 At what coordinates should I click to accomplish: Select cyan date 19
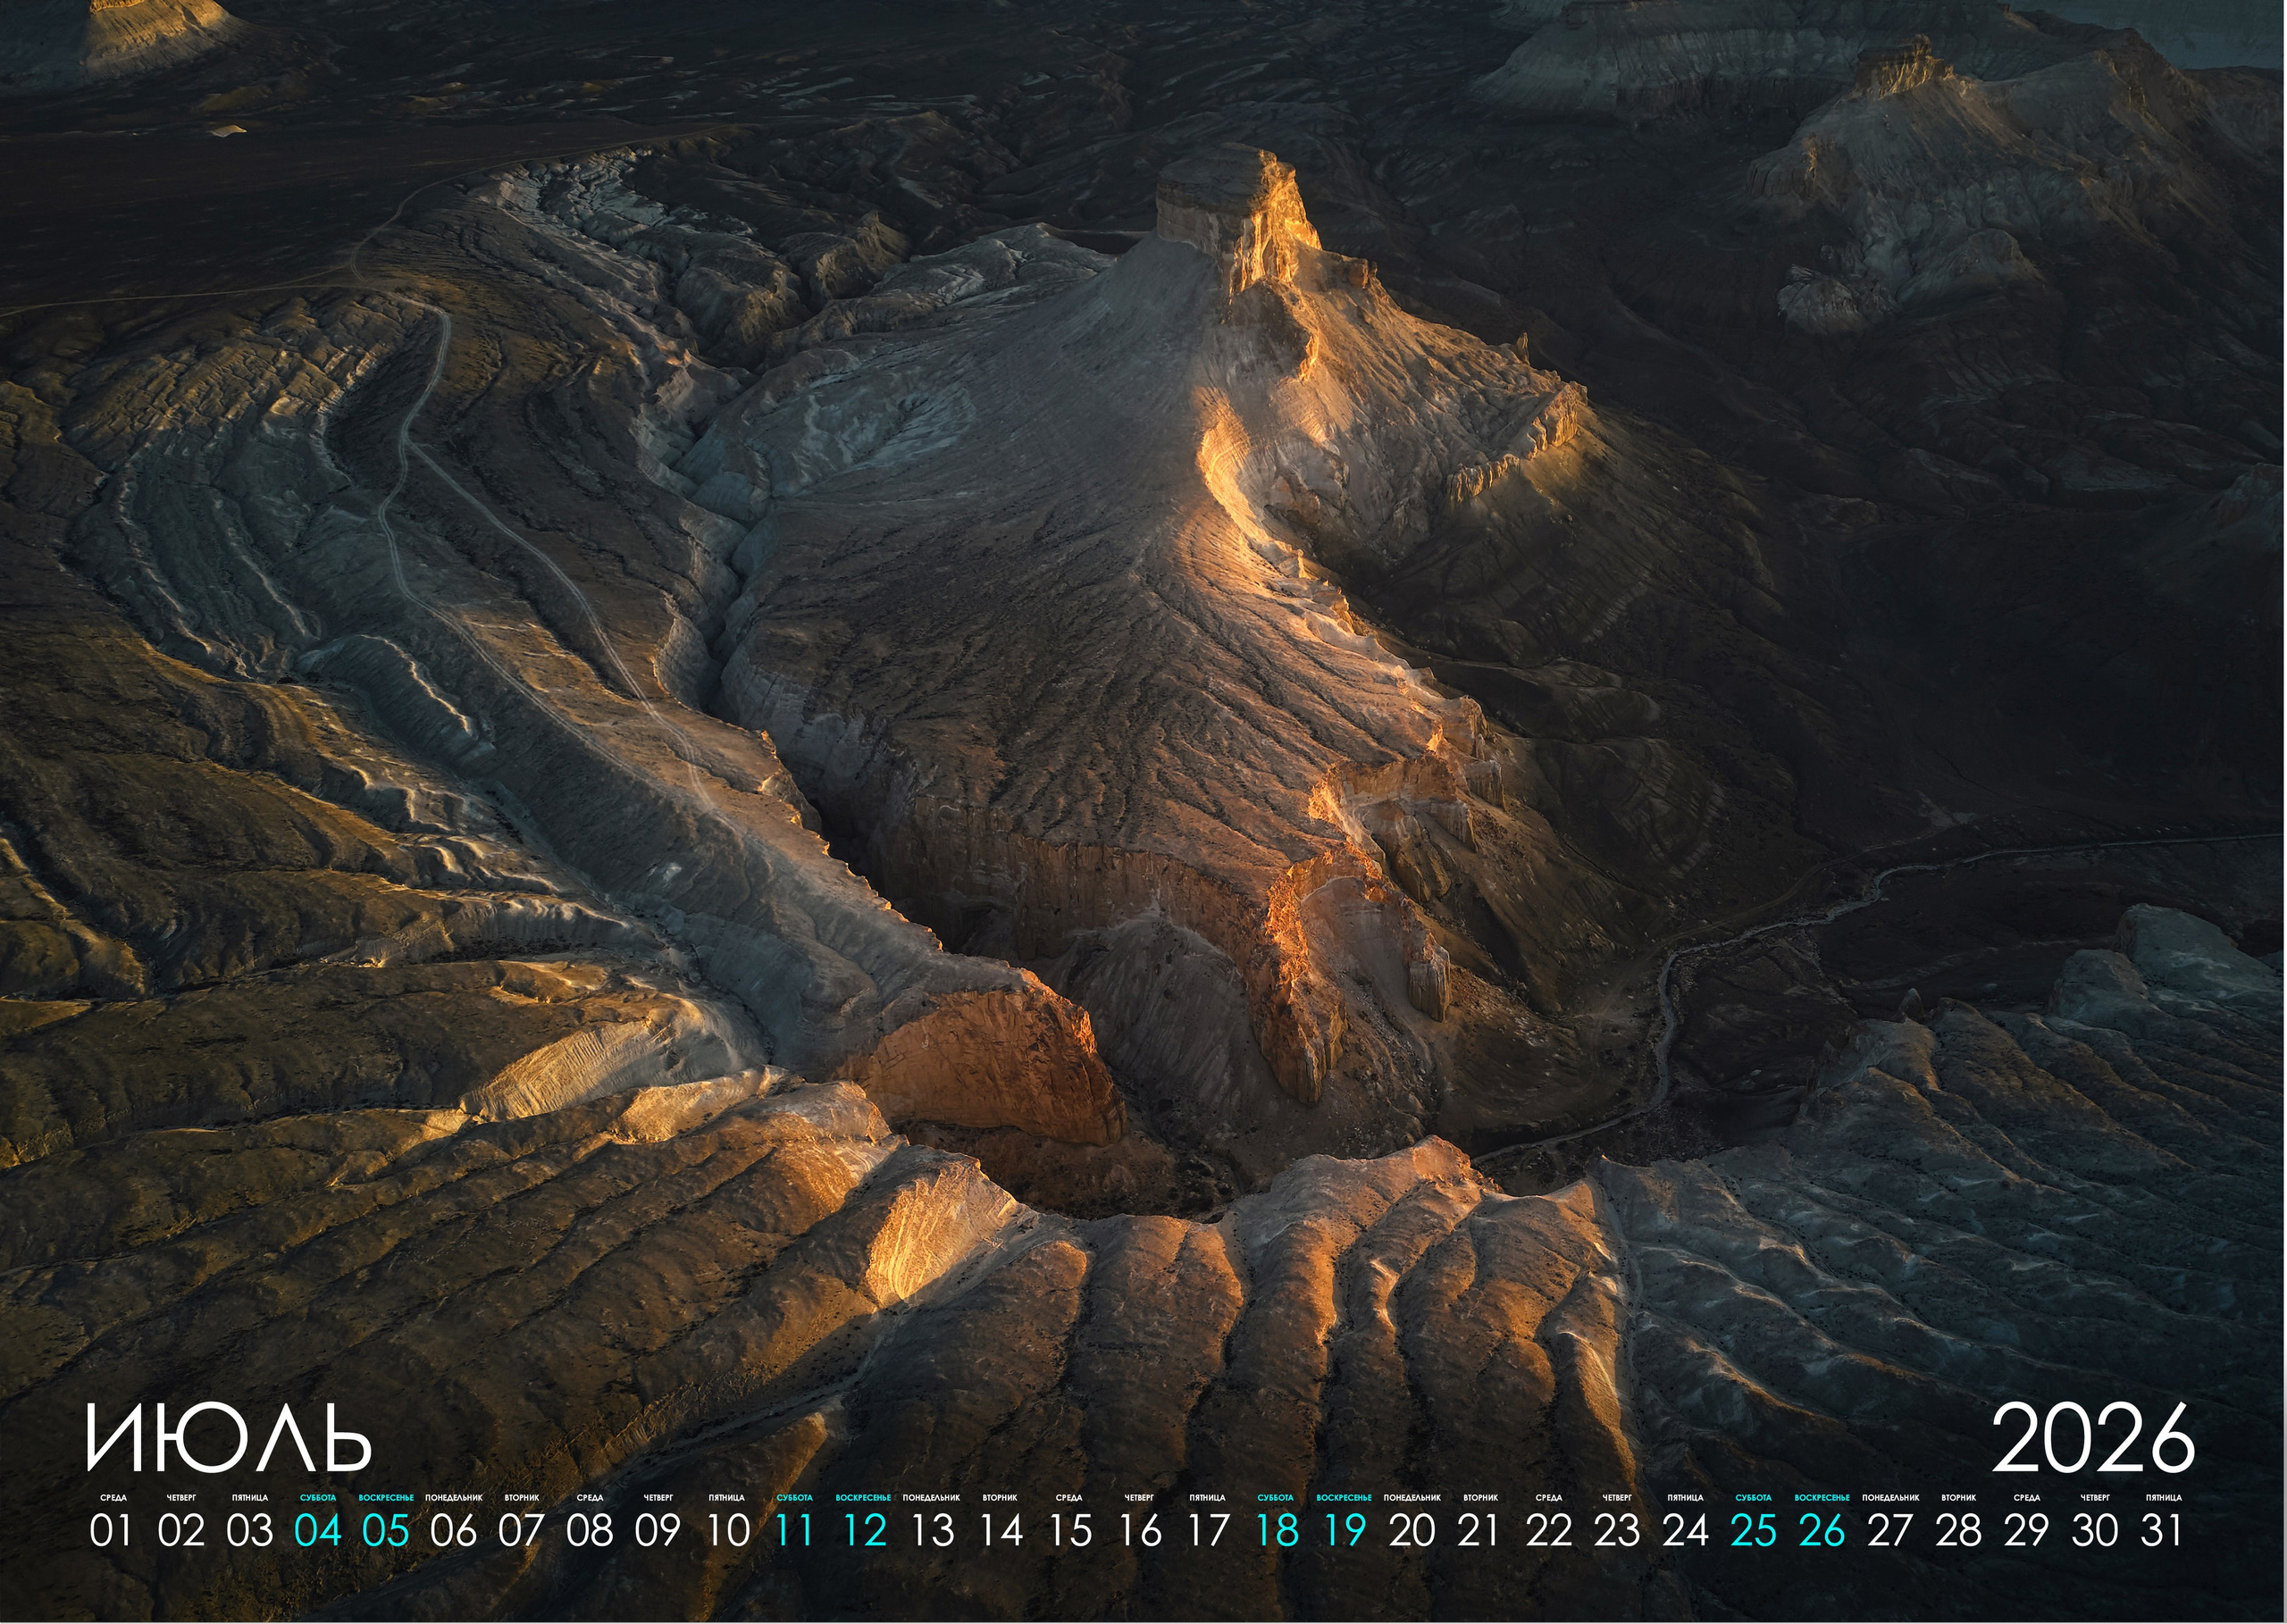[1344, 1531]
